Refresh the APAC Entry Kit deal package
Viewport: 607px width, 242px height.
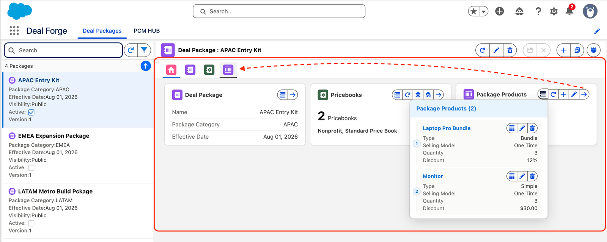point(483,50)
